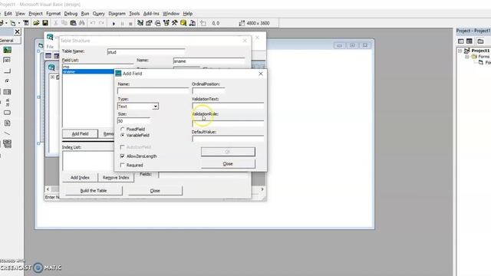Click the Add Field button

80,133
